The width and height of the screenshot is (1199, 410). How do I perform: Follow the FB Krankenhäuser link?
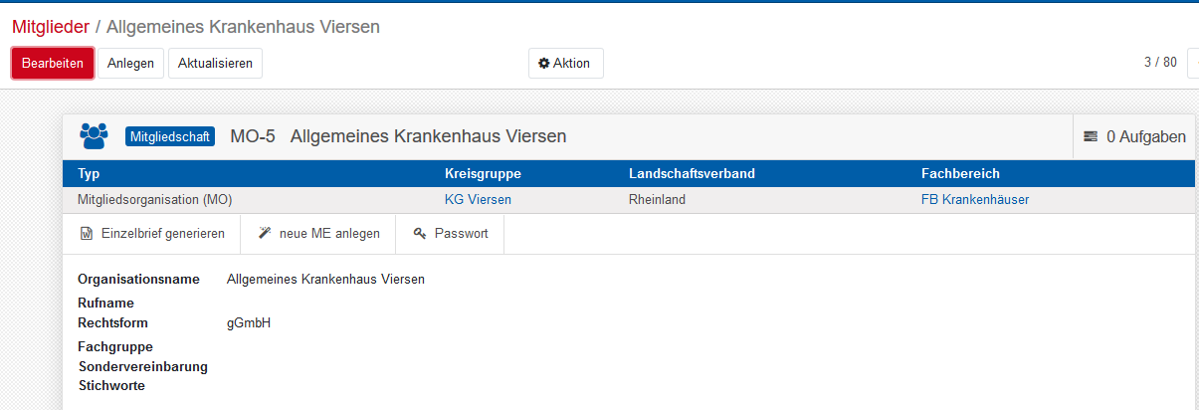coord(975,199)
